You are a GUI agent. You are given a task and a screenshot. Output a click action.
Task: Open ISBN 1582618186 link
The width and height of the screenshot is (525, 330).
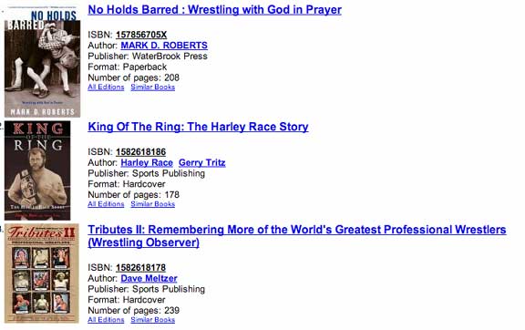pyautogui.click(x=140, y=151)
